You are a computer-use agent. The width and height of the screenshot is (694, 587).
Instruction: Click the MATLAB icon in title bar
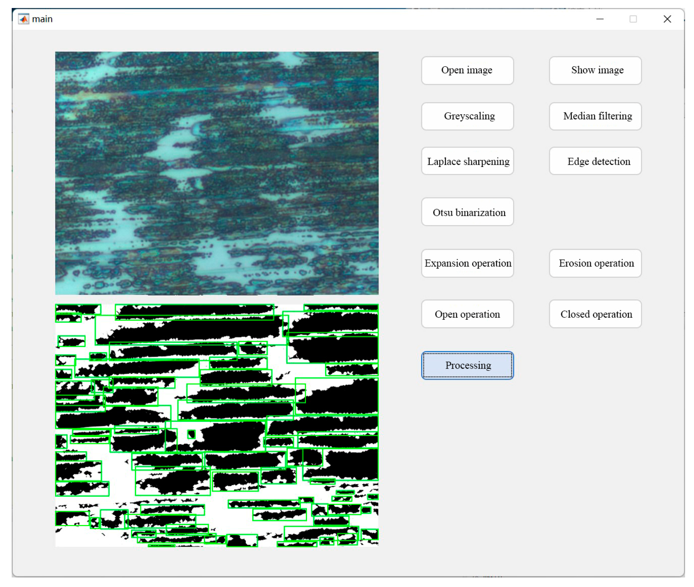pyautogui.click(x=23, y=19)
